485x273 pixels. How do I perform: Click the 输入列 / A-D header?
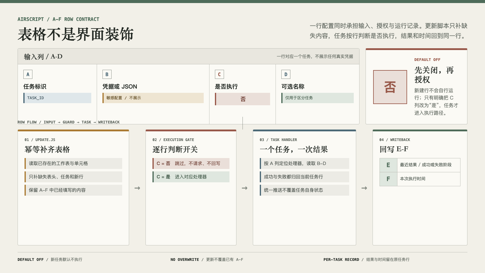coord(43,56)
